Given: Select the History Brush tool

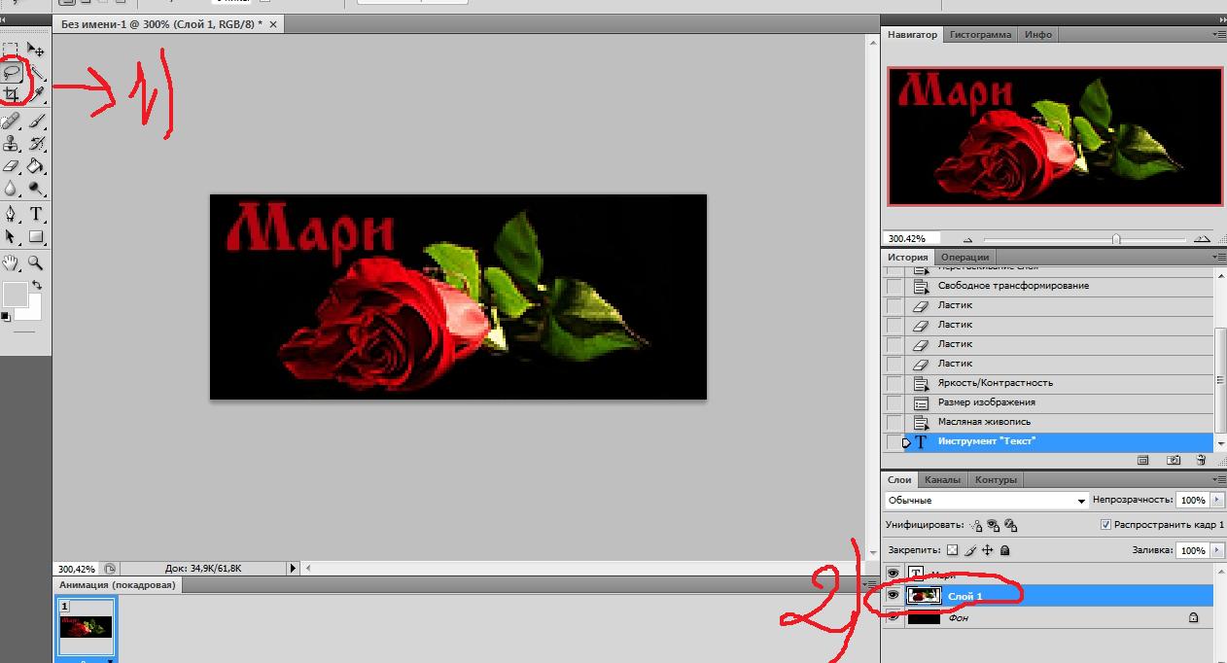Looking at the screenshot, I should pos(36,144).
